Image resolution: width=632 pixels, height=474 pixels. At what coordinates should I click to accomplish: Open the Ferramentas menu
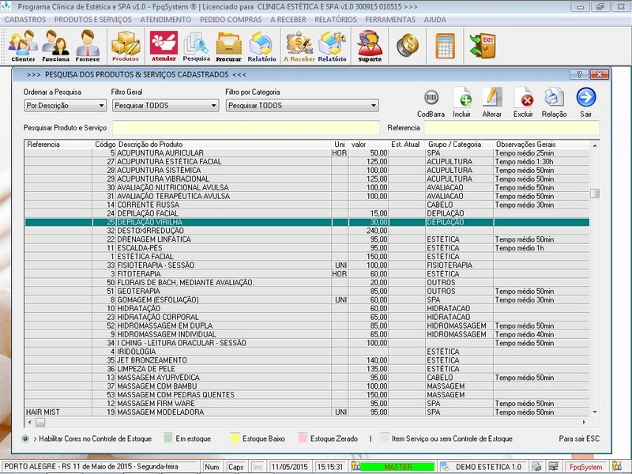[x=390, y=19]
